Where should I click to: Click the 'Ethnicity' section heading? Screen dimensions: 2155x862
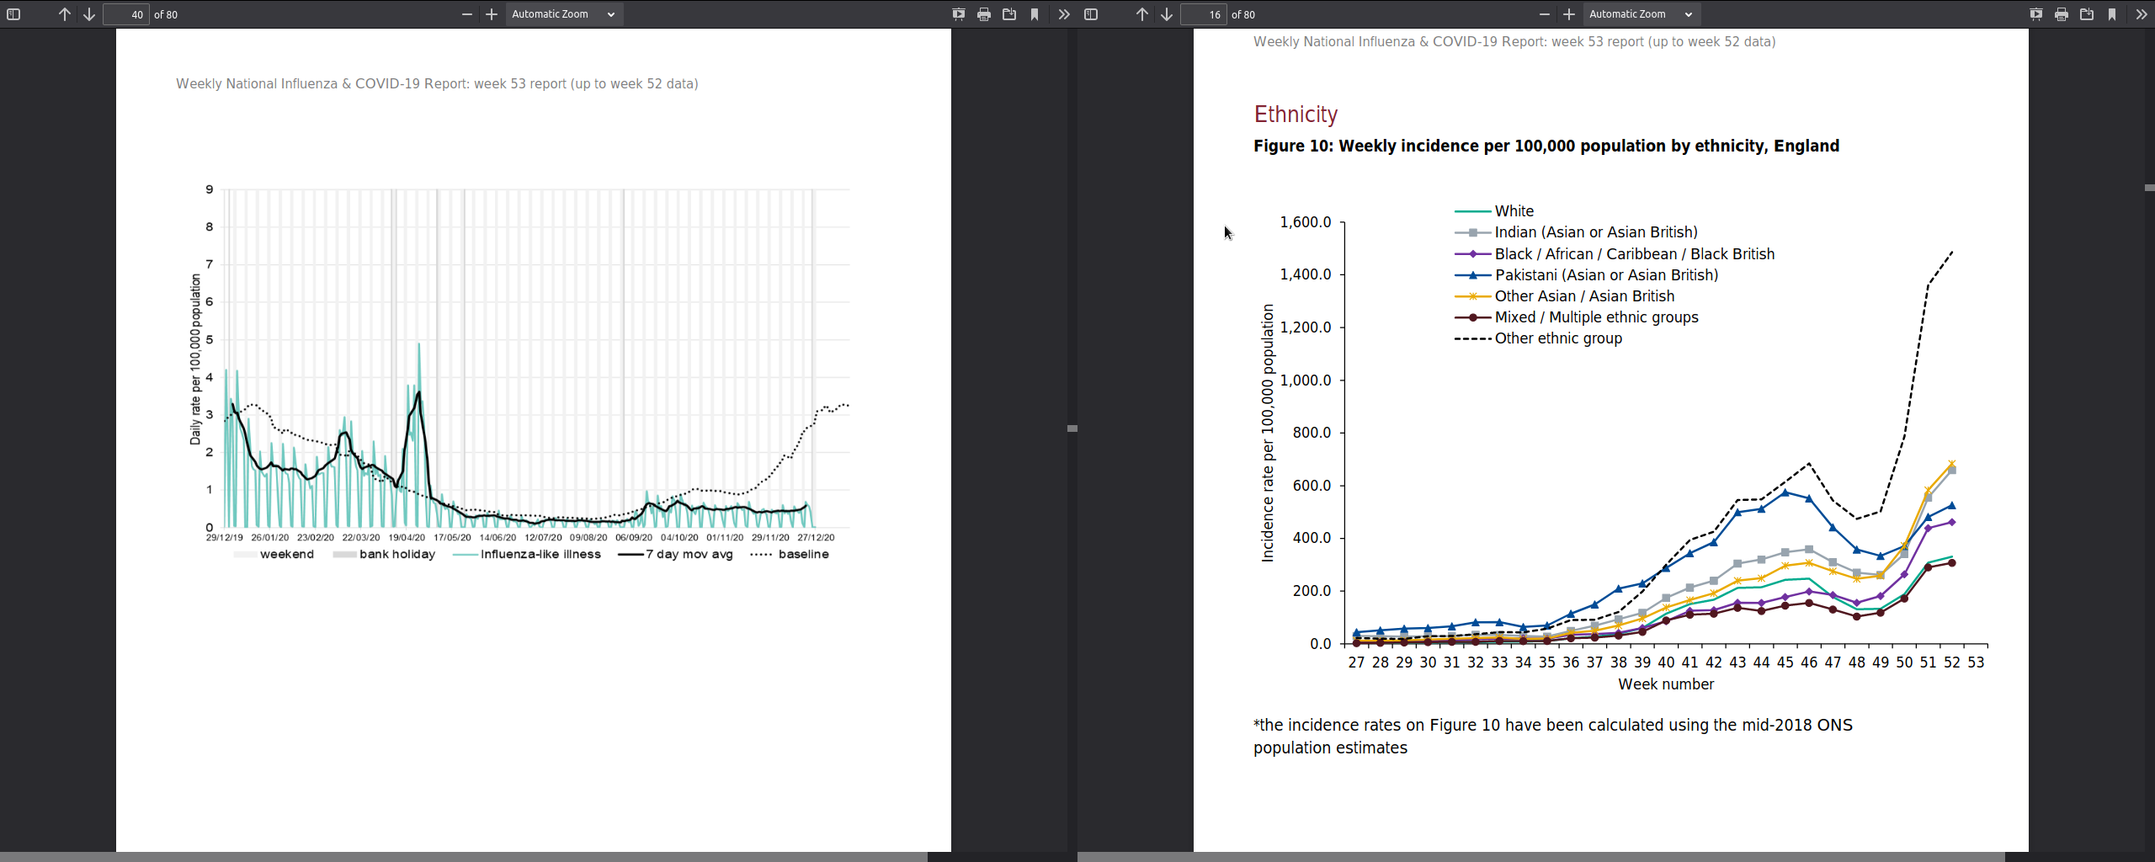pos(1296,114)
